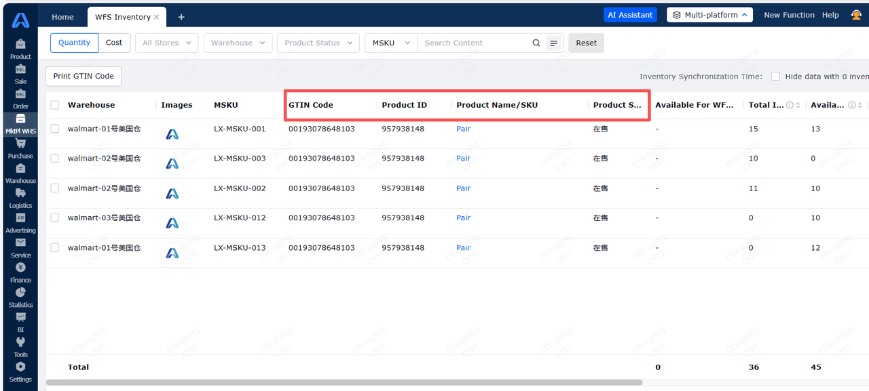Open Statistics pie chart icon
The image size is (869, 391).
click(x=20, y=293)
